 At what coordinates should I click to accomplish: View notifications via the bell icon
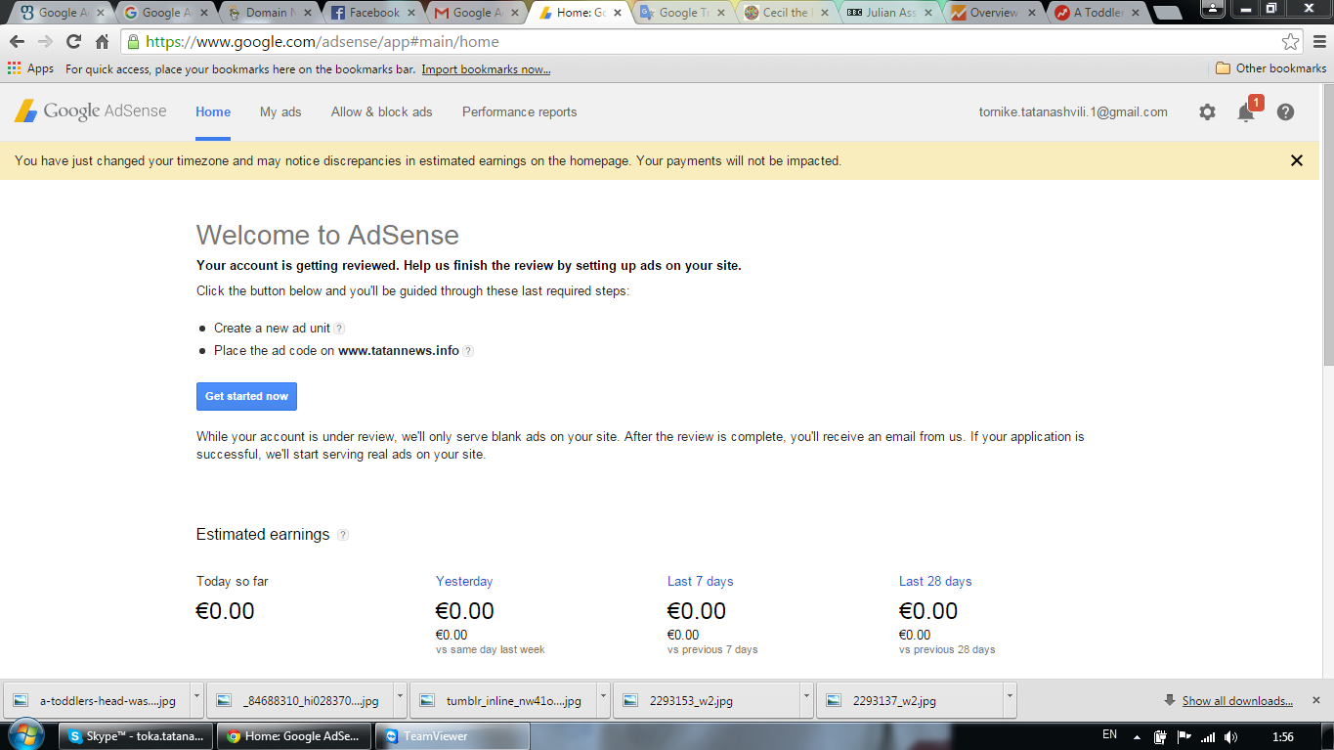coord(1246,112)
